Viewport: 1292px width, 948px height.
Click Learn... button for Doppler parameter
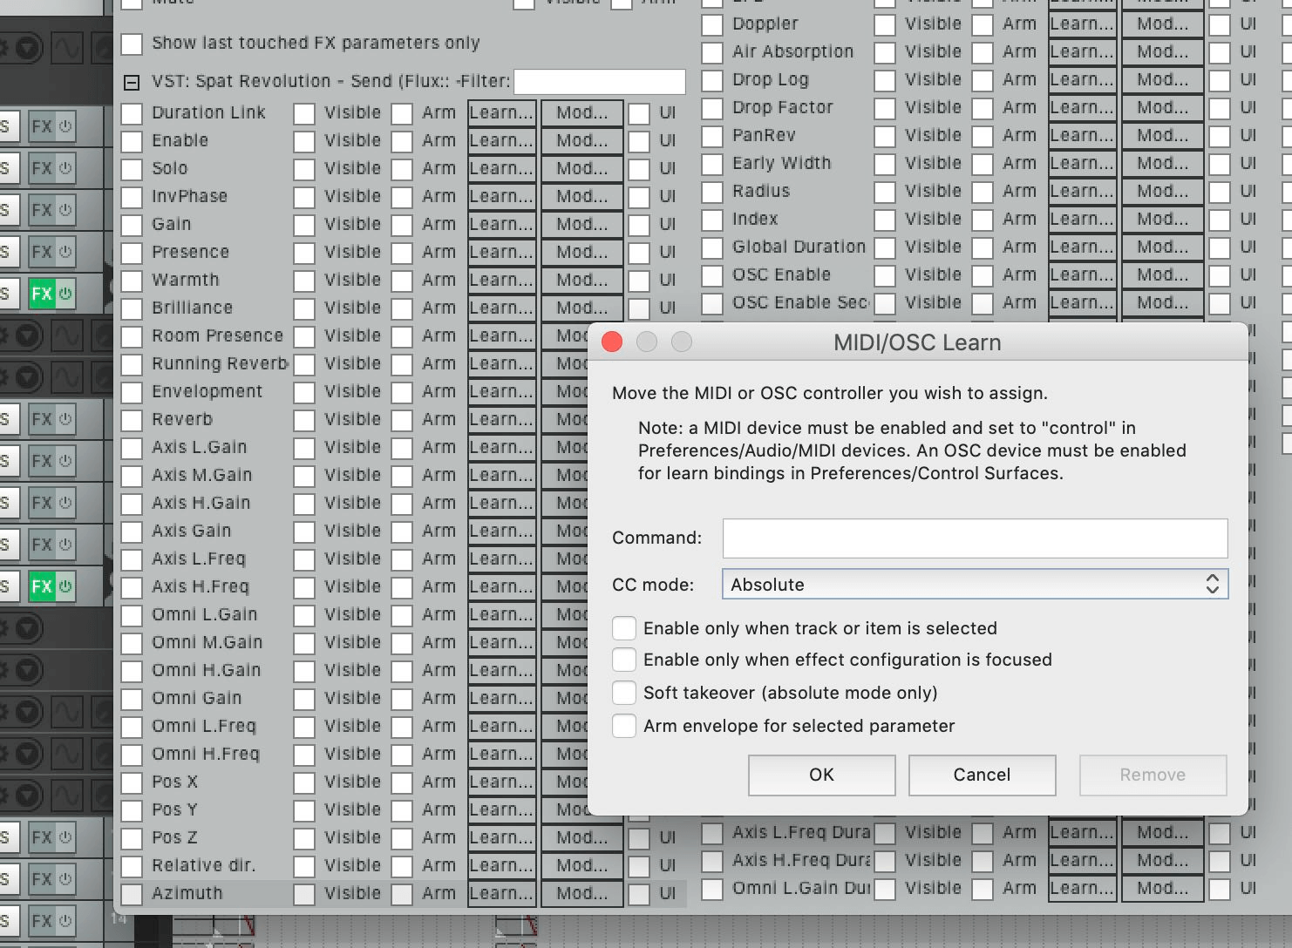[1082, 24]
